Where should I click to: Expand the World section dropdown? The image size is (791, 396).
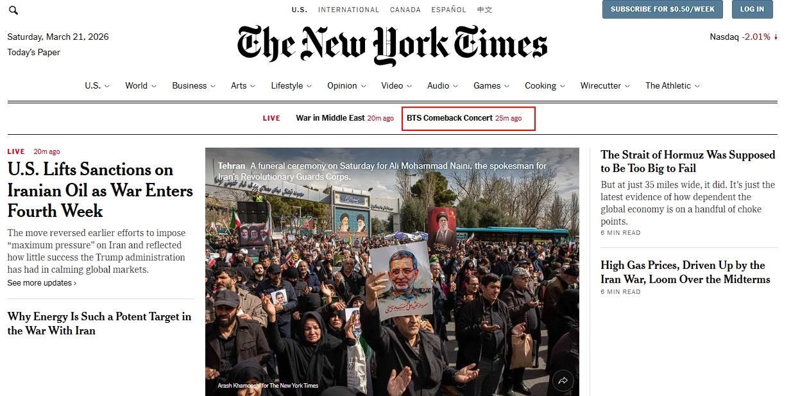(153, 86)
